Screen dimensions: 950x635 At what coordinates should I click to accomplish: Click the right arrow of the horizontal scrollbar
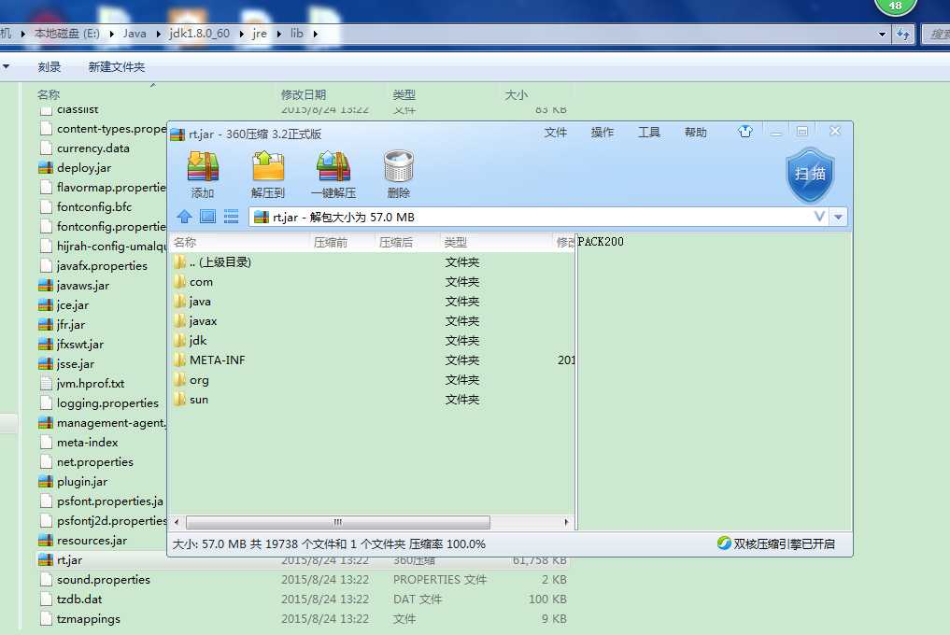(566, 522)
